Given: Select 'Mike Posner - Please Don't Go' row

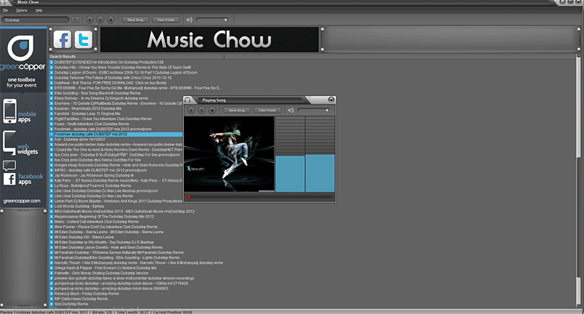Looking at the screenshot, I should 106,227.
